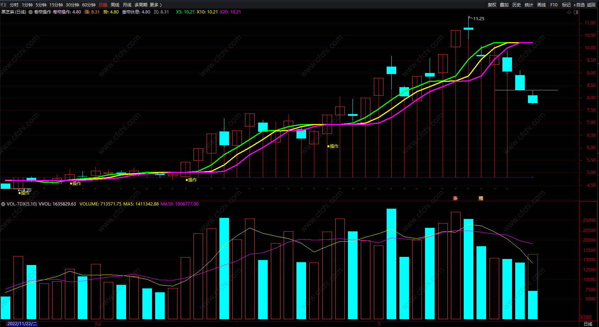Click the 返回 back button

[x=591, y=5]
